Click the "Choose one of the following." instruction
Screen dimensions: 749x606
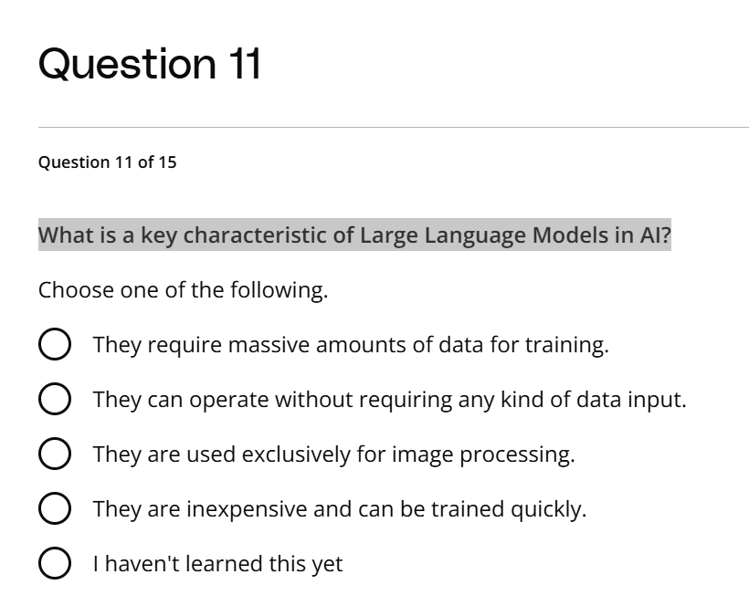tap(183, 291)
